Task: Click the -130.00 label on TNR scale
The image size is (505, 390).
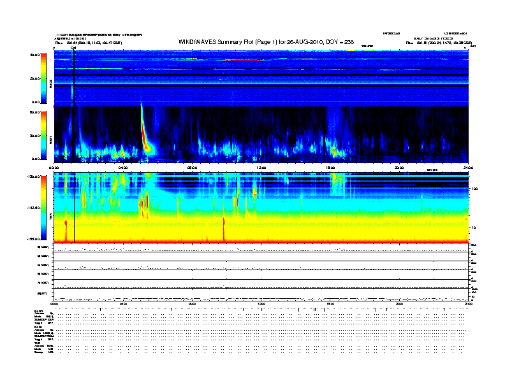Action: pyautogui.click(x=34, y=177)
